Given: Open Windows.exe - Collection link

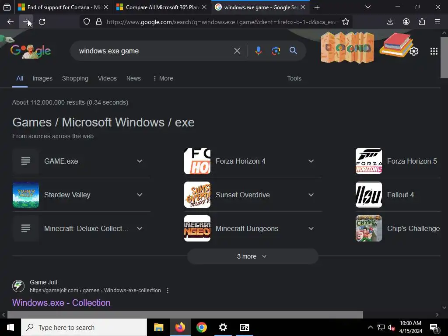Looking at the screenshot, I should [61, 303].
